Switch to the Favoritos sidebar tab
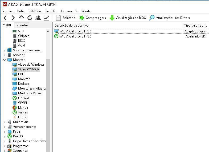Viewport: 209px width, 152px height. tap(22, 25)
